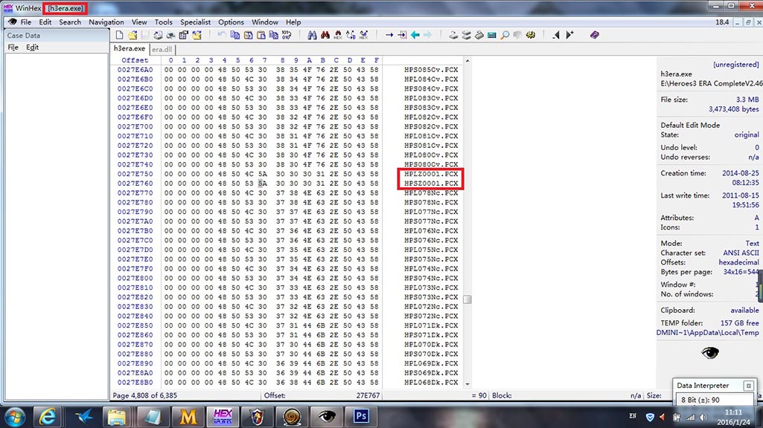Click the EN language indicator in tray
763x428 pixels.
(633, 416)
